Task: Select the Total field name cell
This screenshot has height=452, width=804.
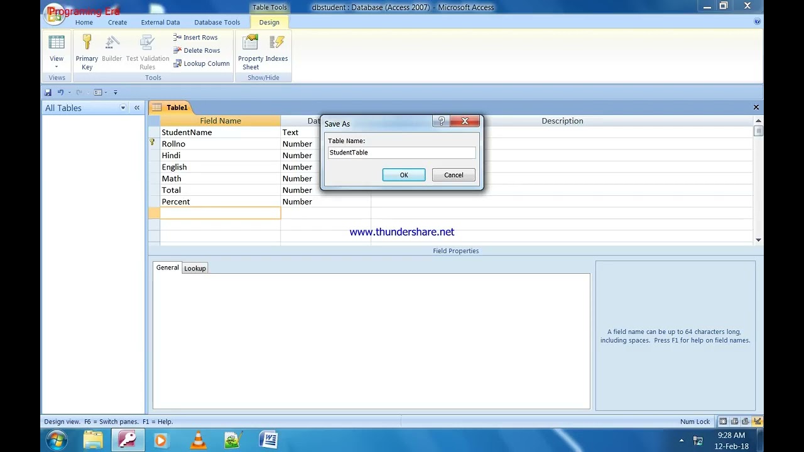Action: (x=220, y=190)
